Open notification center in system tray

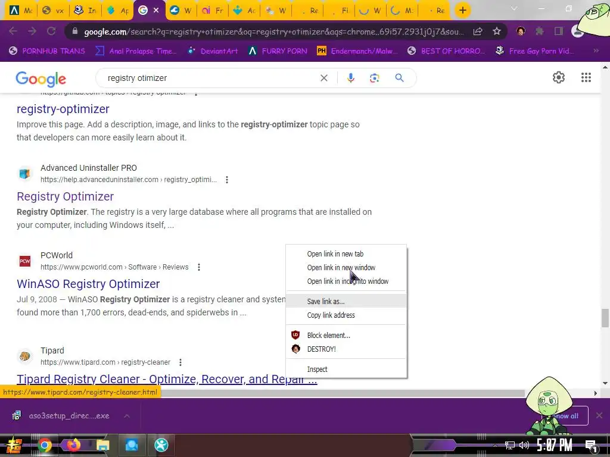click(592, 445)
